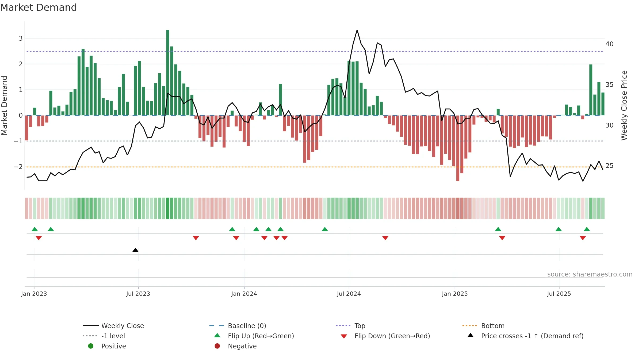
Task: Click the green Flip Up legend triangle
Action: 217,335
